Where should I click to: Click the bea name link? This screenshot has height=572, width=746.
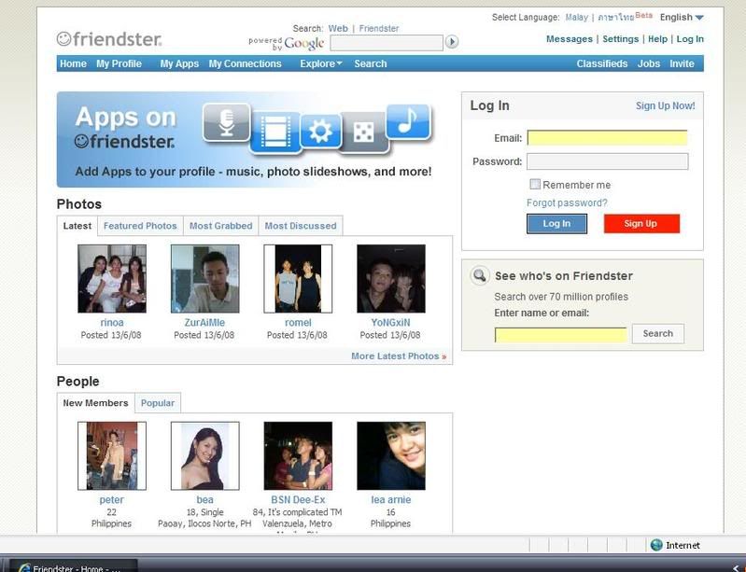click(x=204, y=500)
